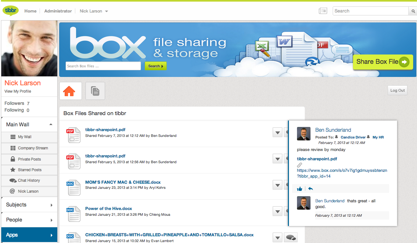Select Chat History in sidebar
This screenshot has width=417, height=243.
(x=29, y=180)
